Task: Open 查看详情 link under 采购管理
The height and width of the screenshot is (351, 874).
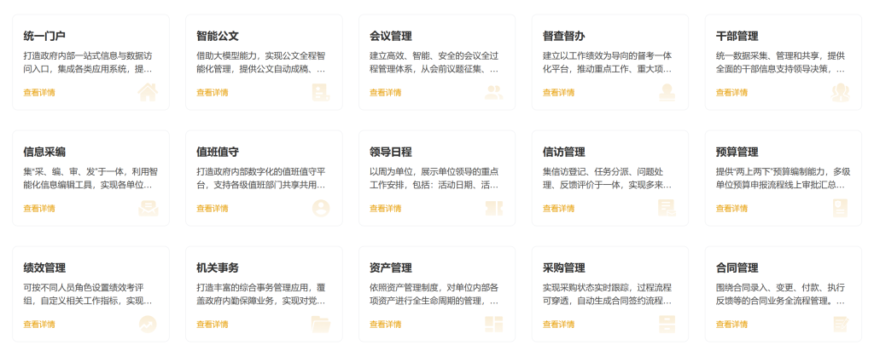Action: coord(558,325)
